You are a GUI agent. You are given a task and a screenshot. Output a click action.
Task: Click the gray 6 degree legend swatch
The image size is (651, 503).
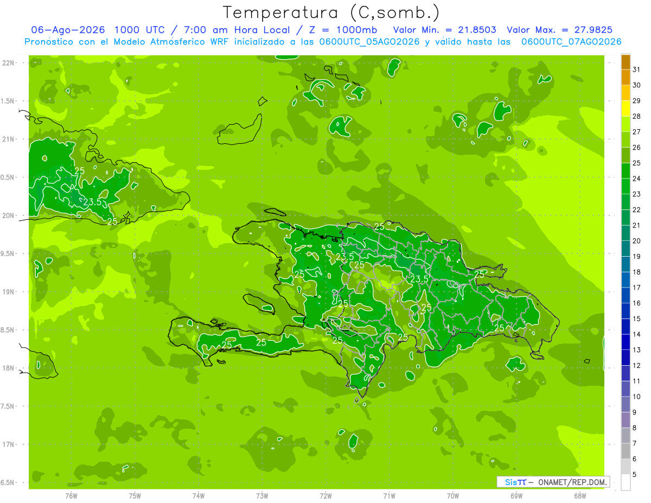(626, 451)
